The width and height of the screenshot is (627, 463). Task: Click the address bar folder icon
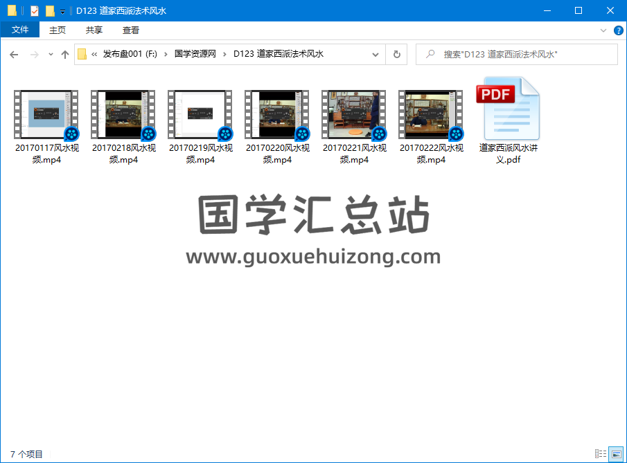point(82,54)
